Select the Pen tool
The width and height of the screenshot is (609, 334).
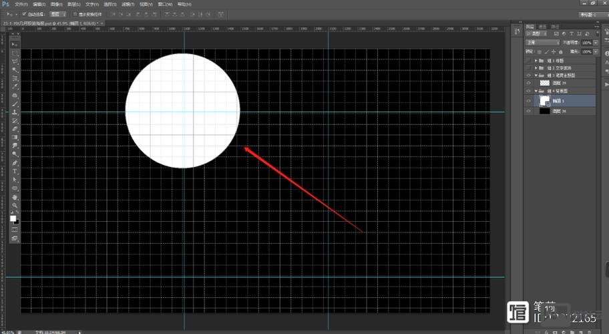click(15, 163)
